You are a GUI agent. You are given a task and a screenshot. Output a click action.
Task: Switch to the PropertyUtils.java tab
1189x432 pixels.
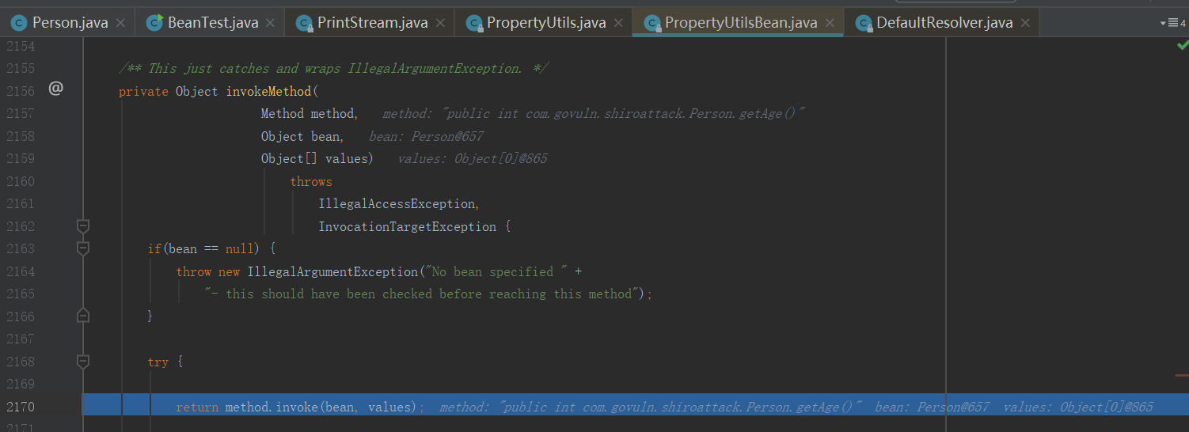click(x=545, y=23)
